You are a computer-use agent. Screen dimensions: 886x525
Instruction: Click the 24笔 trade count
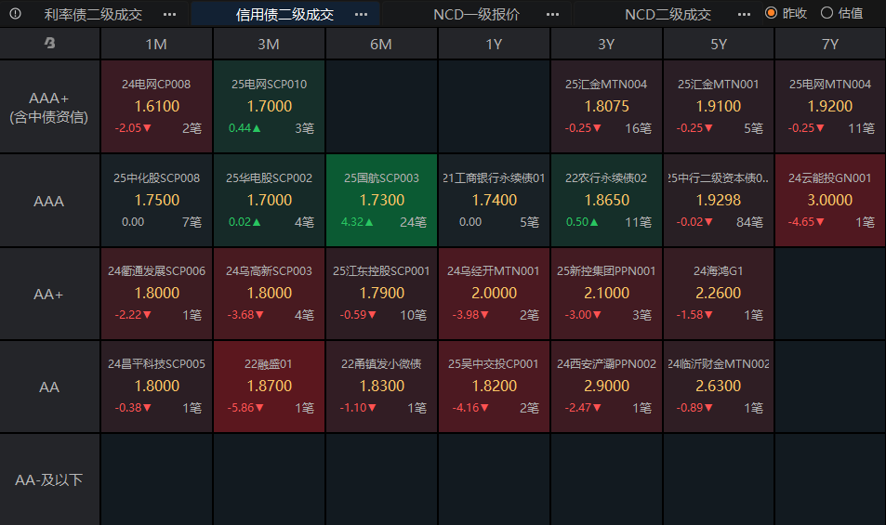(413, 222)
